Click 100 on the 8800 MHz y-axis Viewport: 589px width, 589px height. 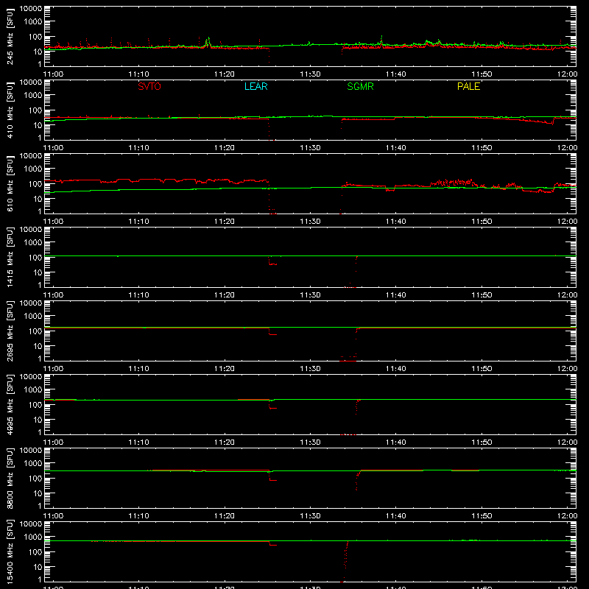coord(35,478)
